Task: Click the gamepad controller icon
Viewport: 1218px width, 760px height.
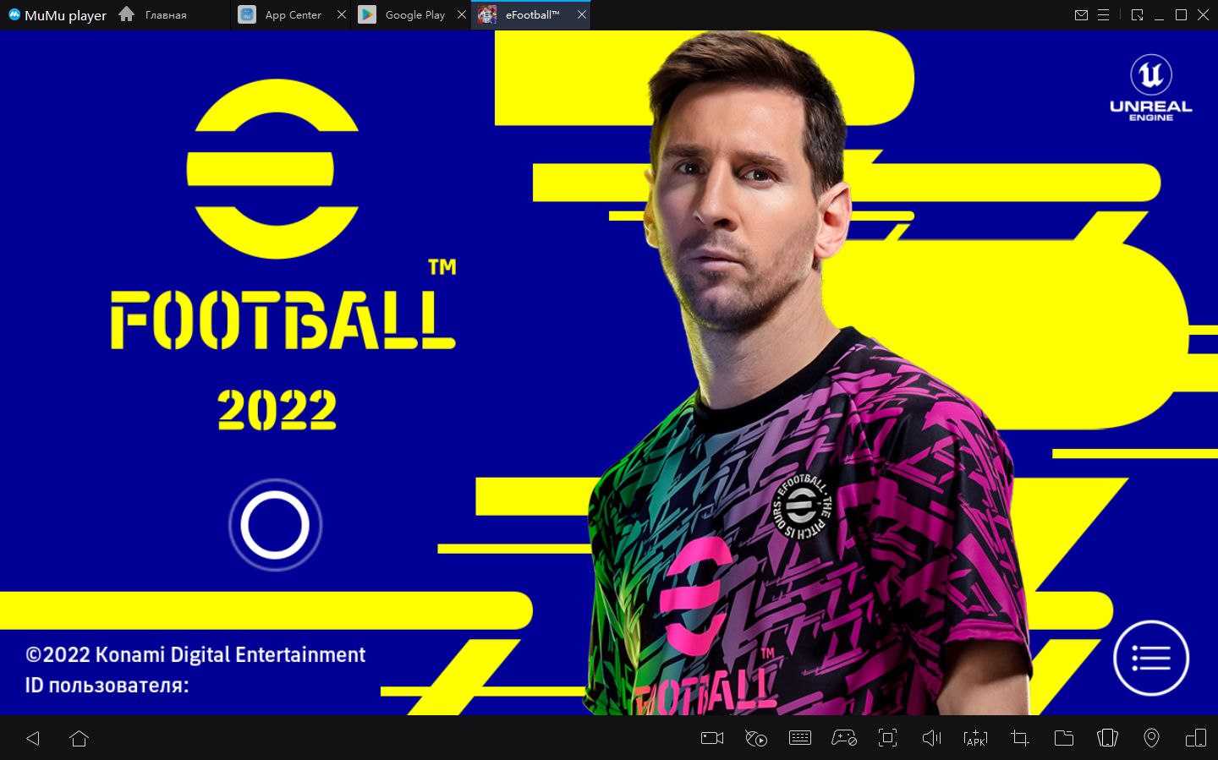Action: pyautogui.click(x=843, y=738)
